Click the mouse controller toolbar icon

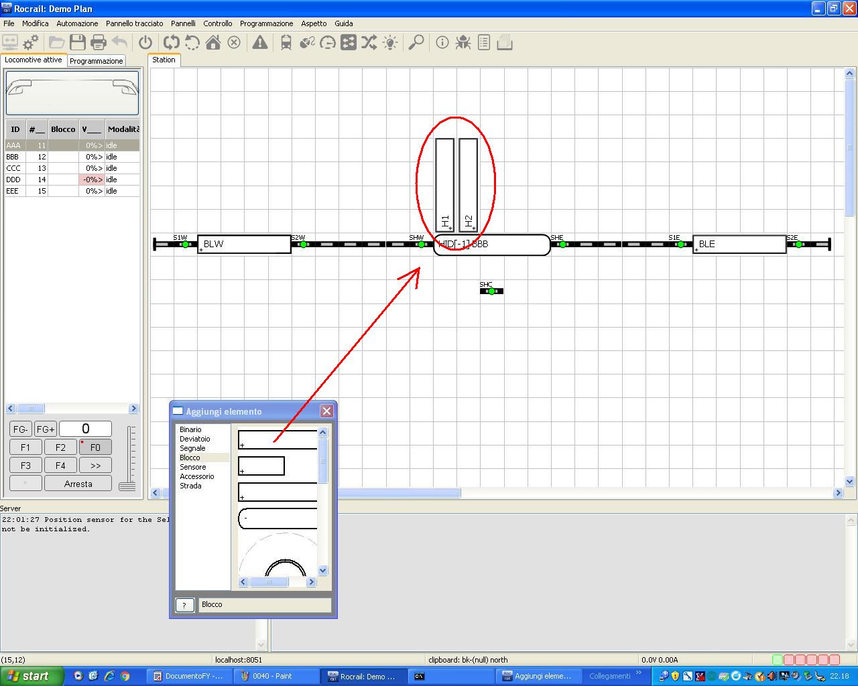[307, 43]
